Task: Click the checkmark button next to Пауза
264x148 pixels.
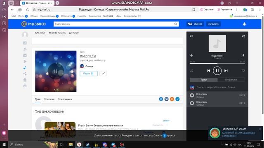Action: [103, 74]
